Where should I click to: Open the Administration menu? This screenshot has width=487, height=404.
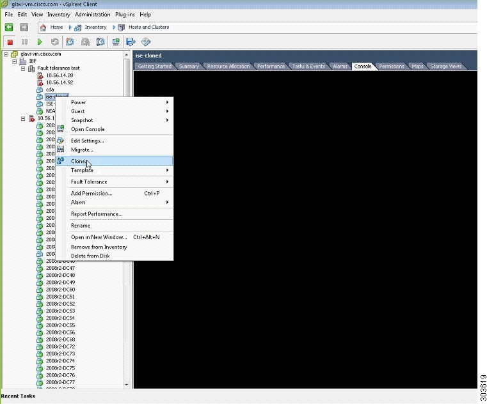93,15
